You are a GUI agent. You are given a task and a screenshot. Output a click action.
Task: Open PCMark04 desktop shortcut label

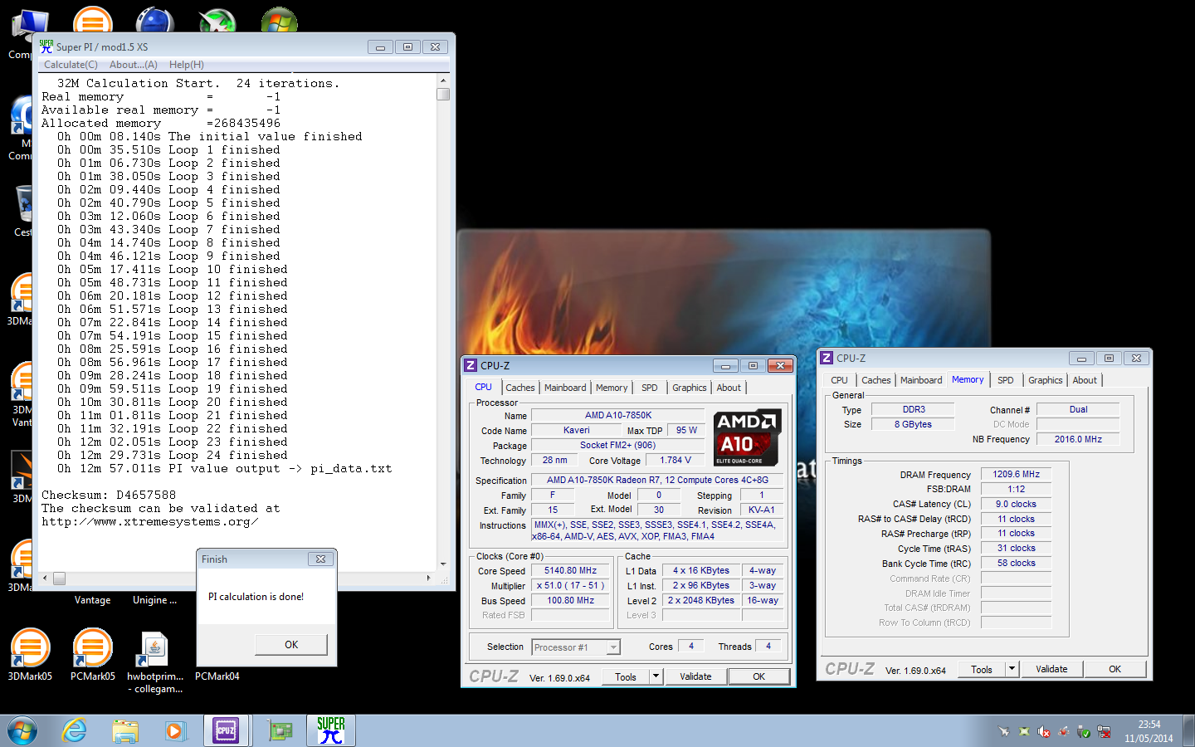tap(217, 676)
